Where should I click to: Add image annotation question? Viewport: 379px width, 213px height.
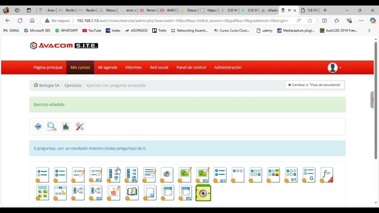tap(114, 193)
